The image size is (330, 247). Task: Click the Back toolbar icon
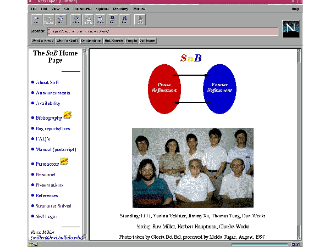36,20
